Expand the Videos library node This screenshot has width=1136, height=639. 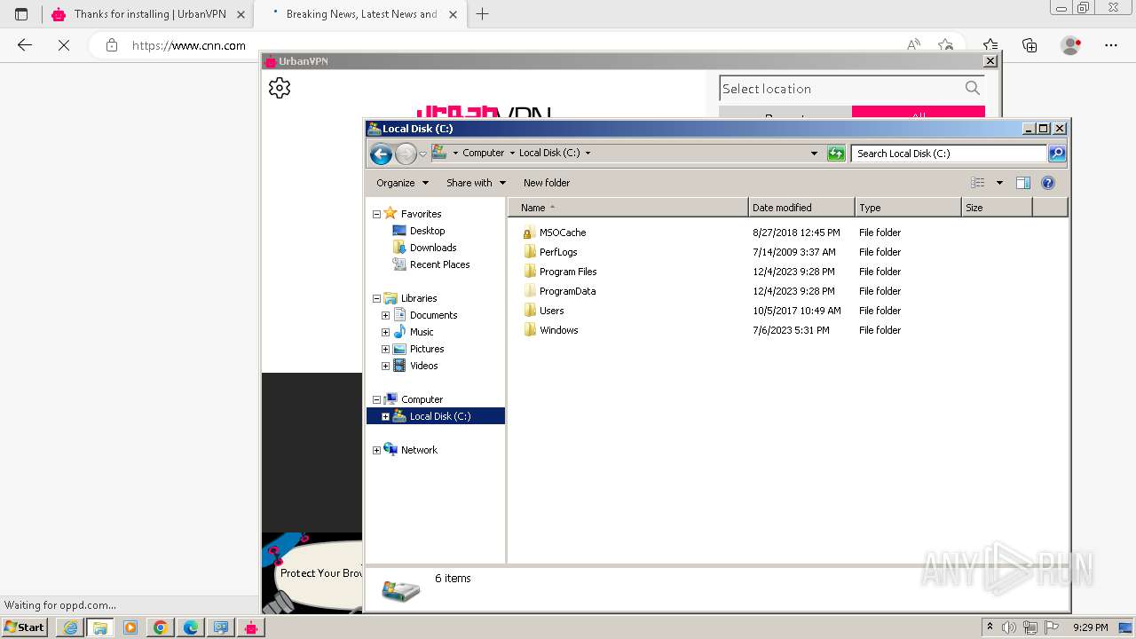(x=385, y=366)
